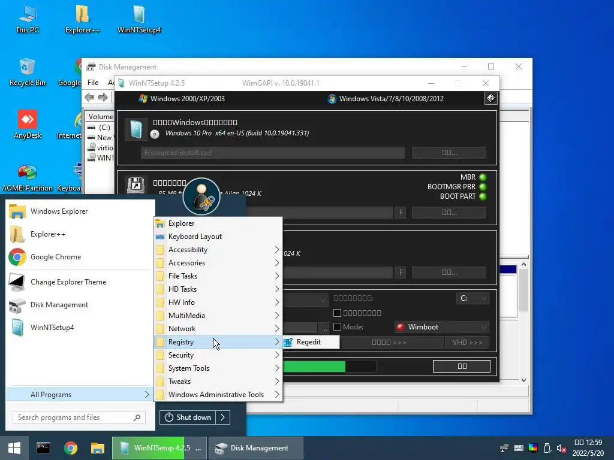614x460 pixels.
Task: Open the System Tools folder
Action: tap(218, 368)
